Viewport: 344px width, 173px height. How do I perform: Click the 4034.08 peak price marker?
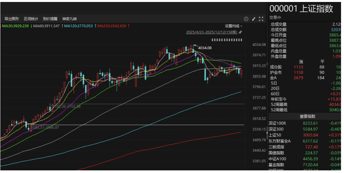(x=204, y=48)
